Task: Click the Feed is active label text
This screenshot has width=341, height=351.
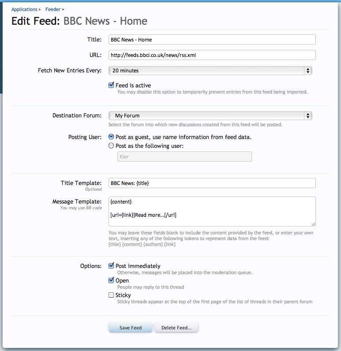Action: click(x=133, y=85)
